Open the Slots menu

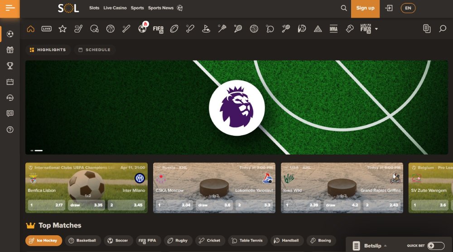(94, 8)
